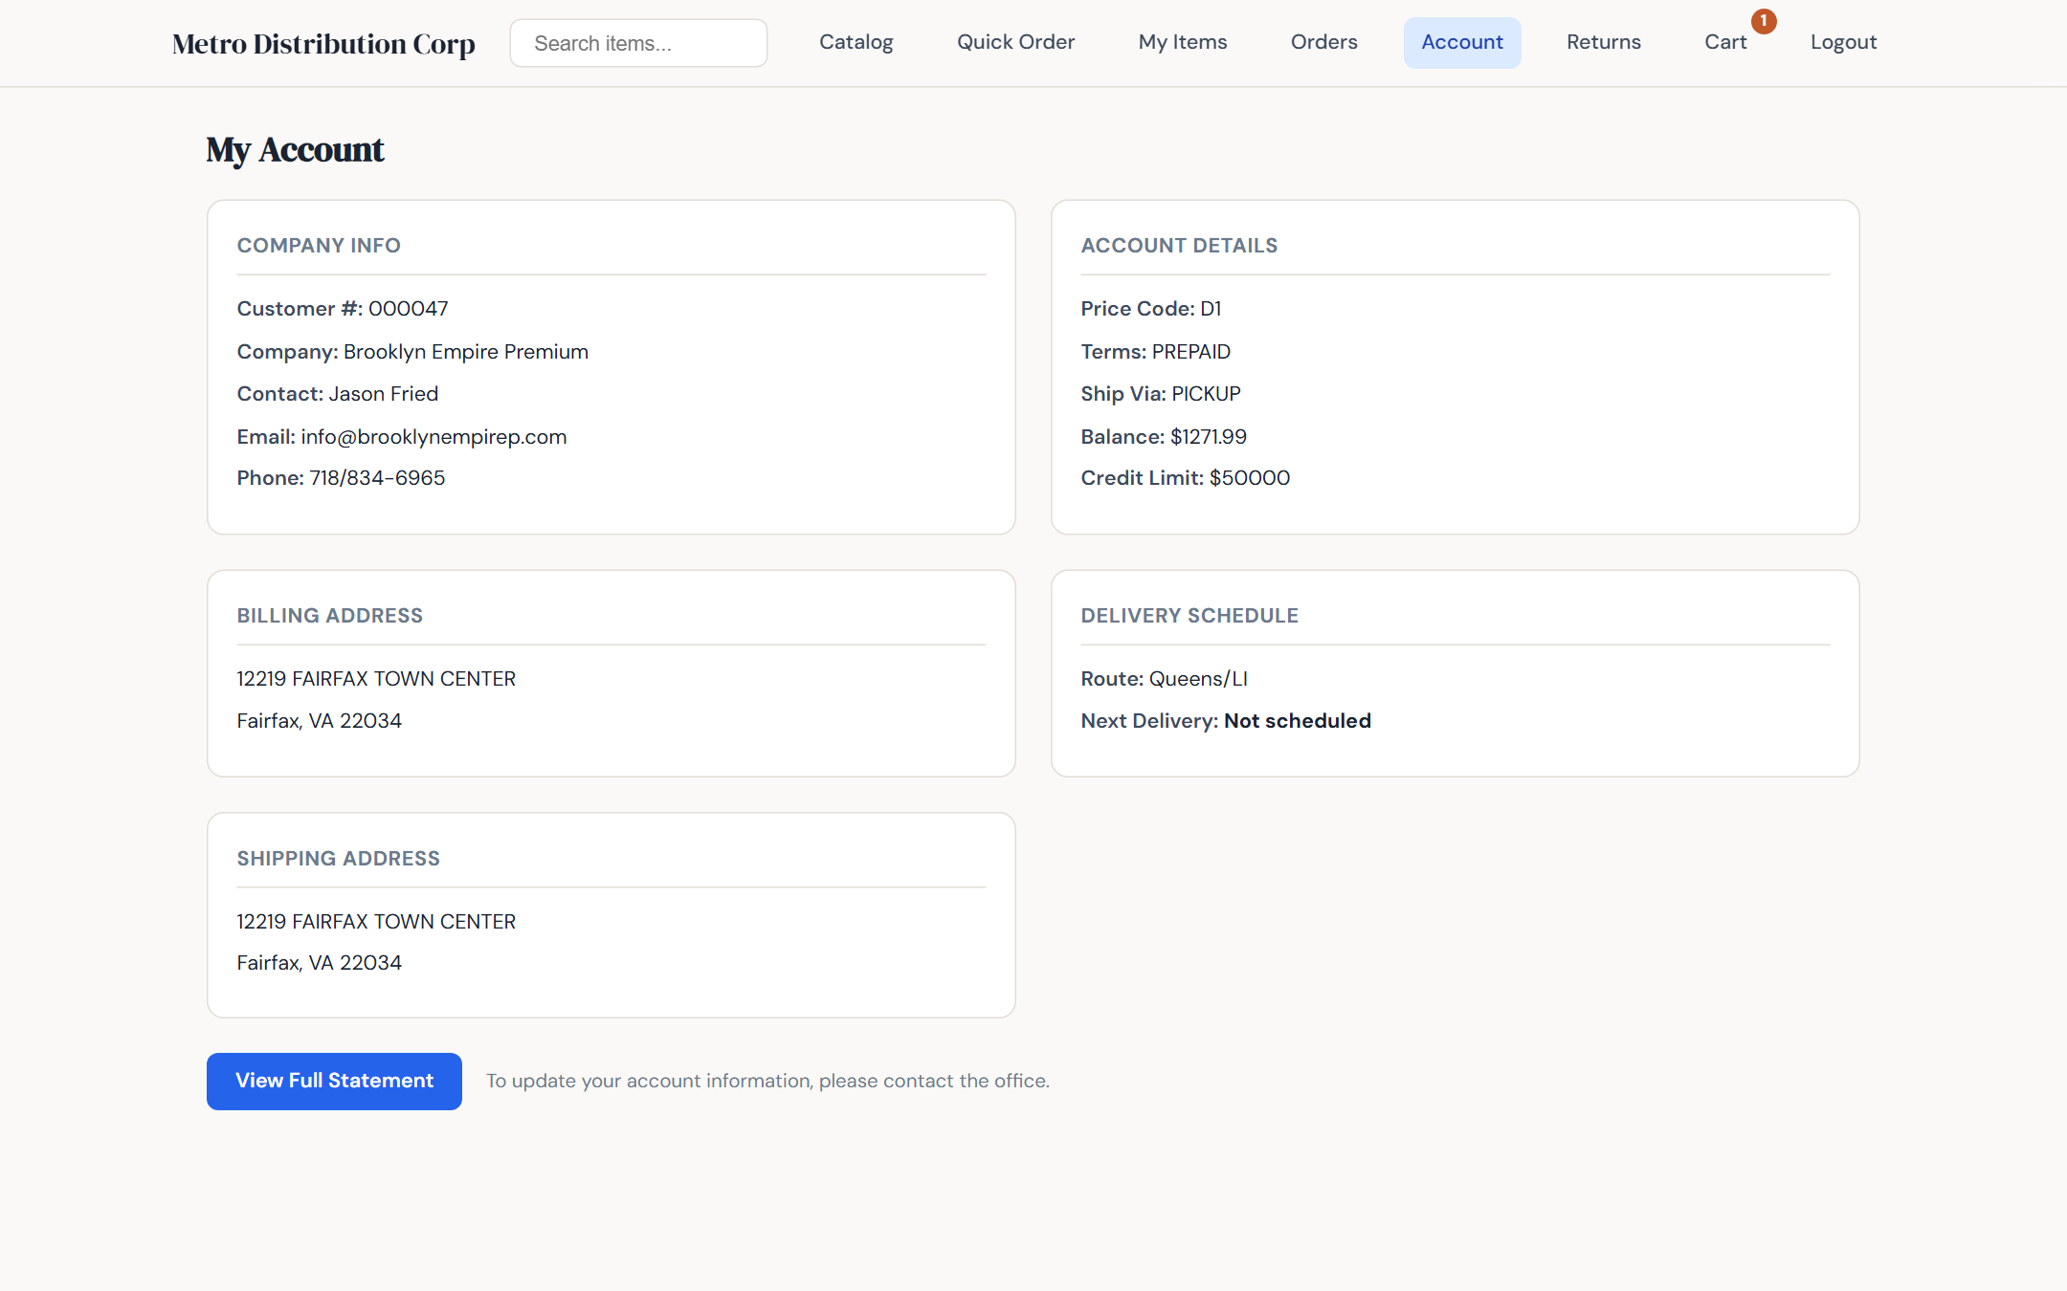This screenshot has height=1291, width=2067.
Task: Click the My Account page title
Action: pyautogui.click(x=294, y=149)
